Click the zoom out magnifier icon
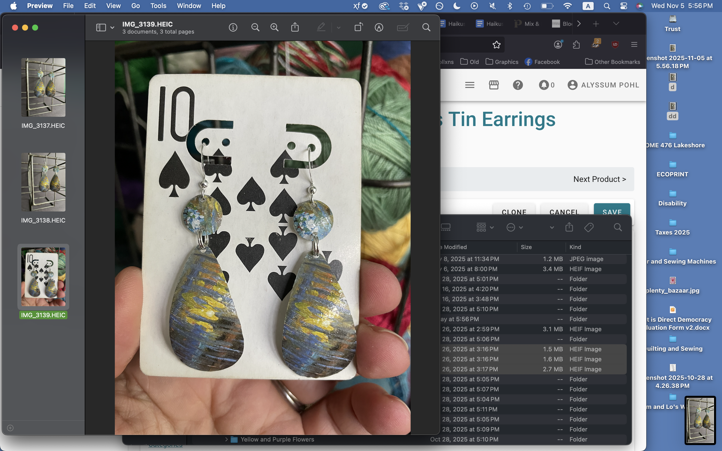The height and width of the screenshot is (451, 722). [255, 28]
